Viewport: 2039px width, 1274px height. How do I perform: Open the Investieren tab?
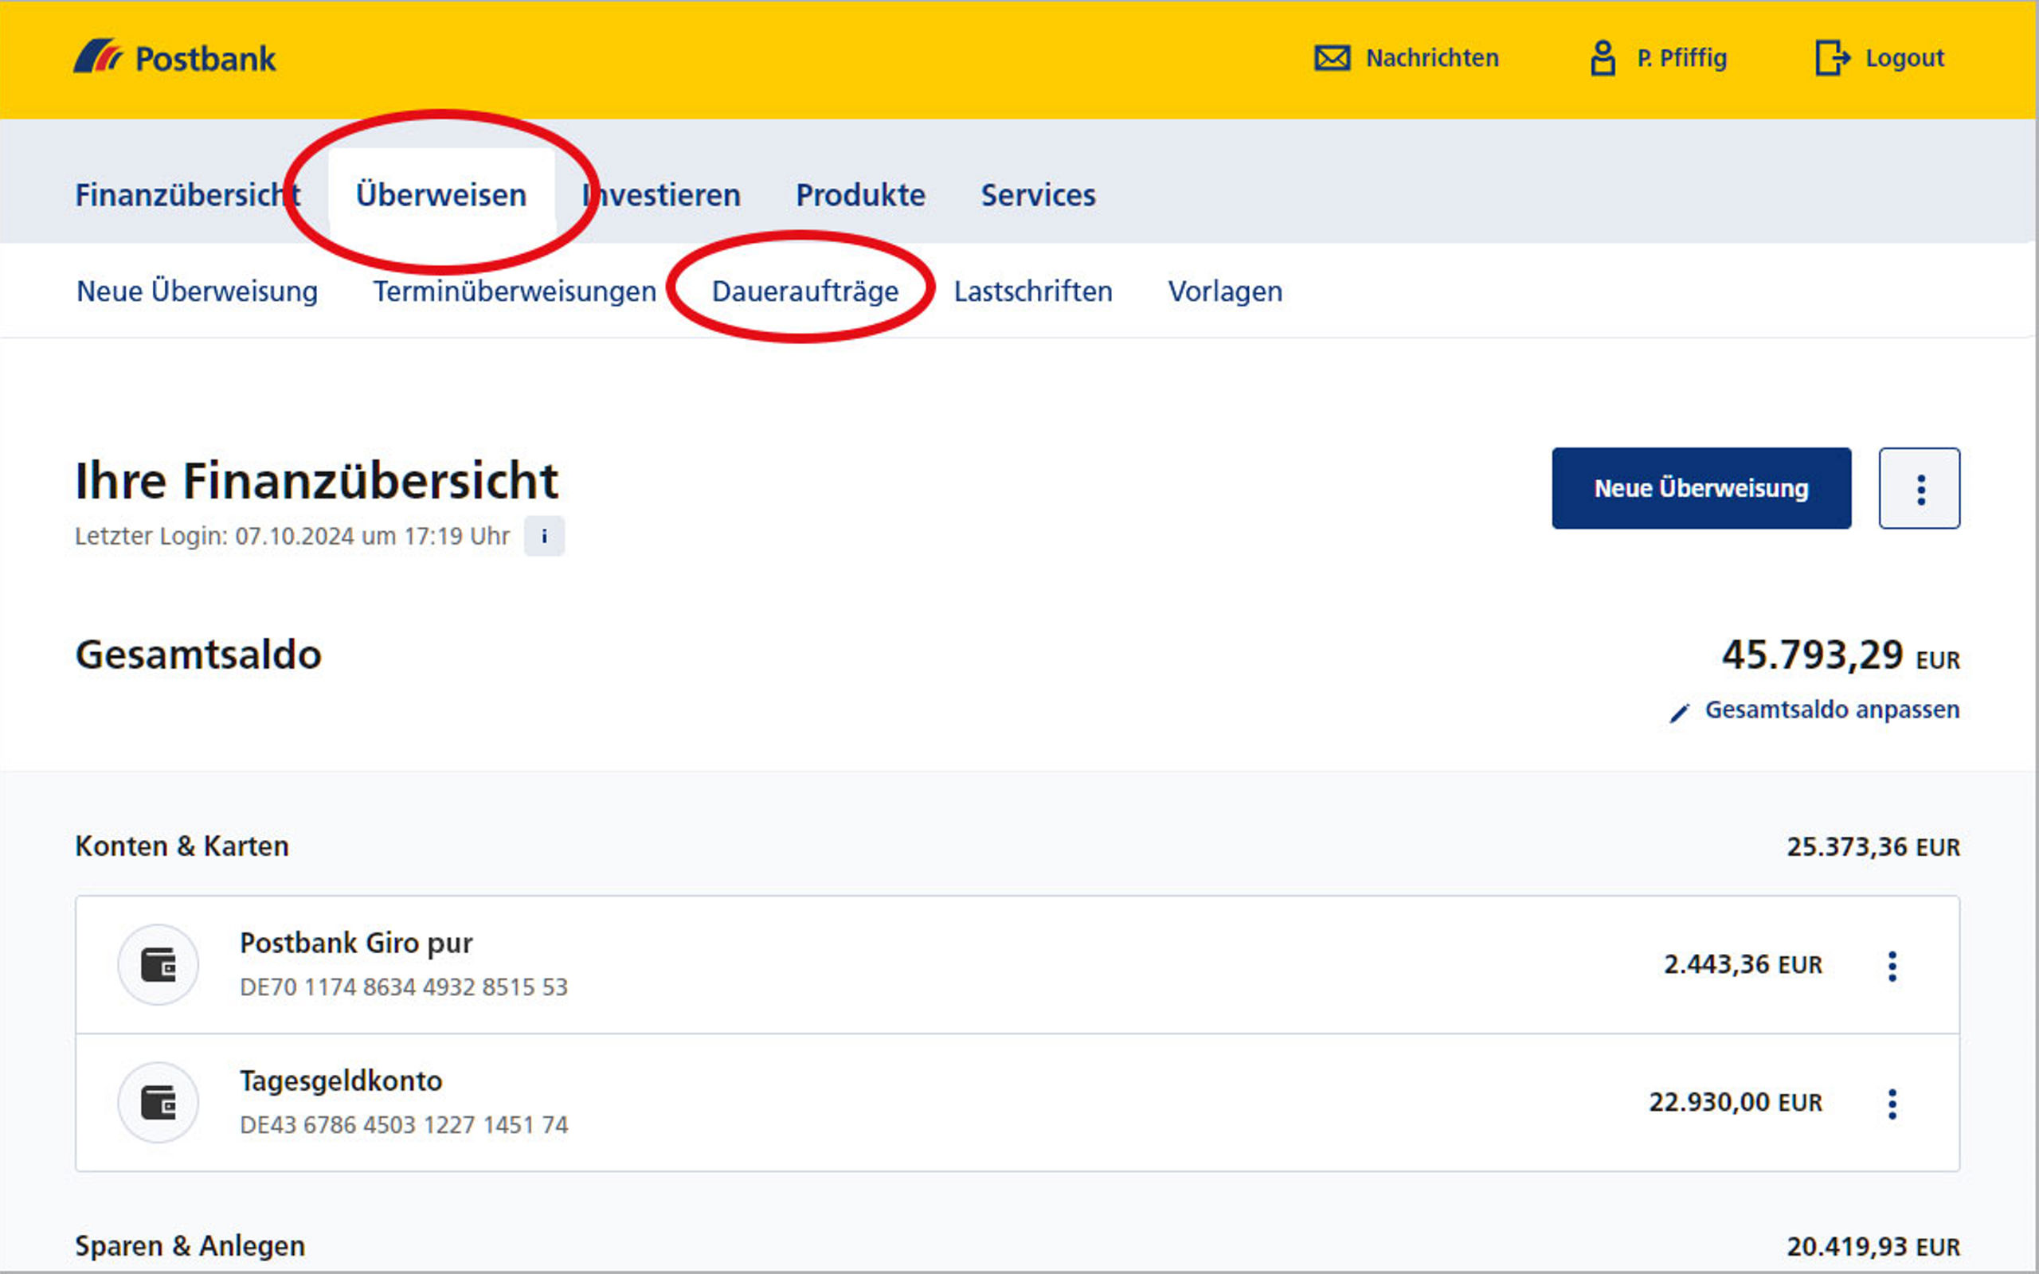(661, 194)
